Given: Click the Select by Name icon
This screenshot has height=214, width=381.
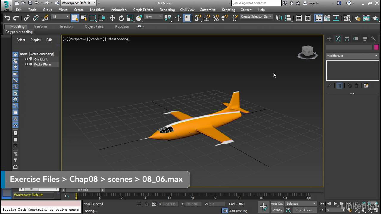Looking at the screenshot, I should point(84,18).
